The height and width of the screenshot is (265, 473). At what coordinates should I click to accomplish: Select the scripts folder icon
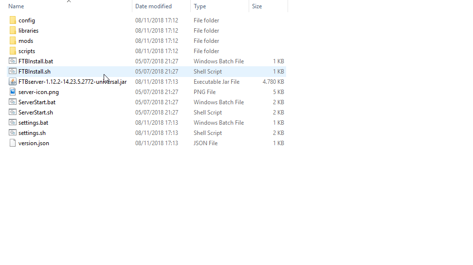pos(13,51)
